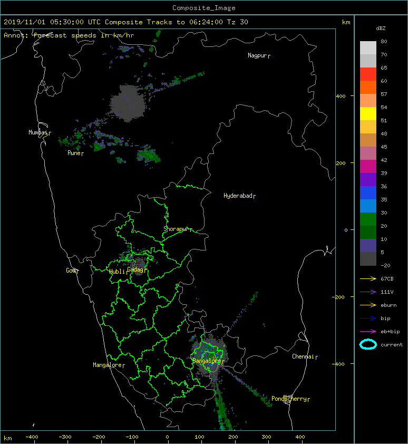Click -300 on the horizontal km axis

[65, 437]
